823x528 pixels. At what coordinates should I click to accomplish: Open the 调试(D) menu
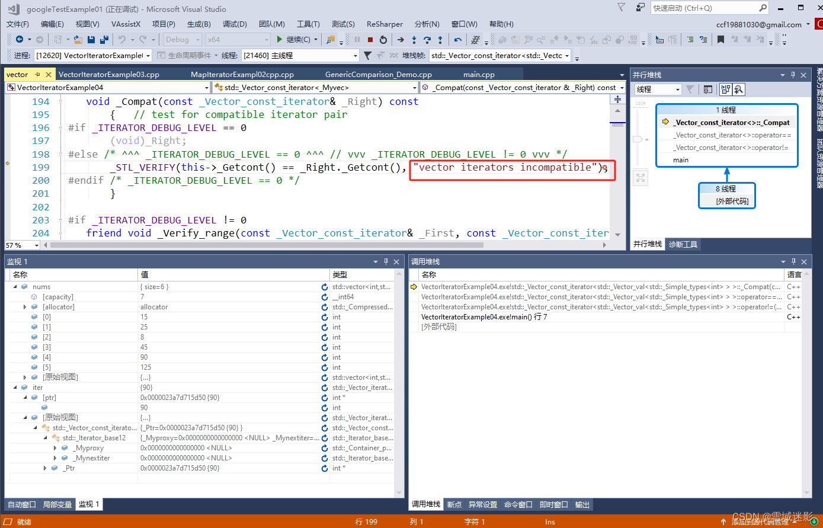pos(235,24)
